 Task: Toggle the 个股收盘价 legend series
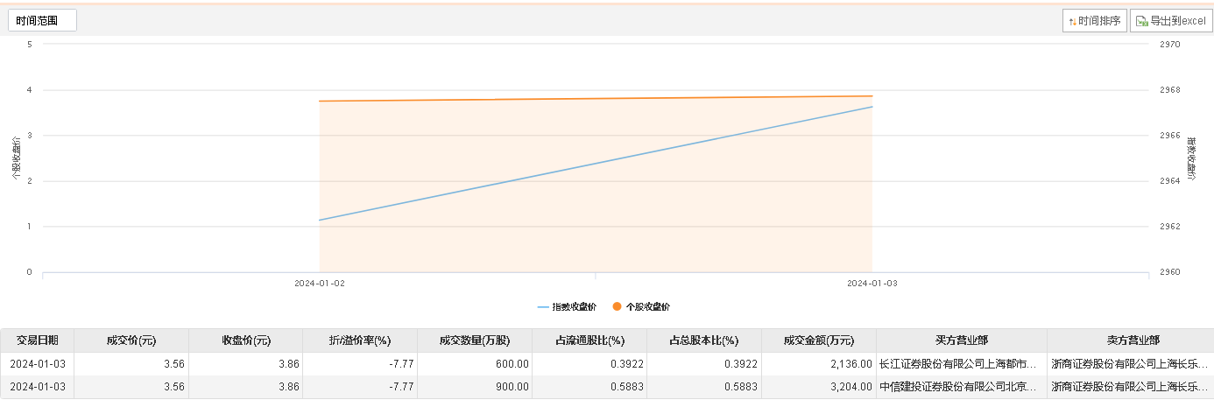[x=647, y=307]
